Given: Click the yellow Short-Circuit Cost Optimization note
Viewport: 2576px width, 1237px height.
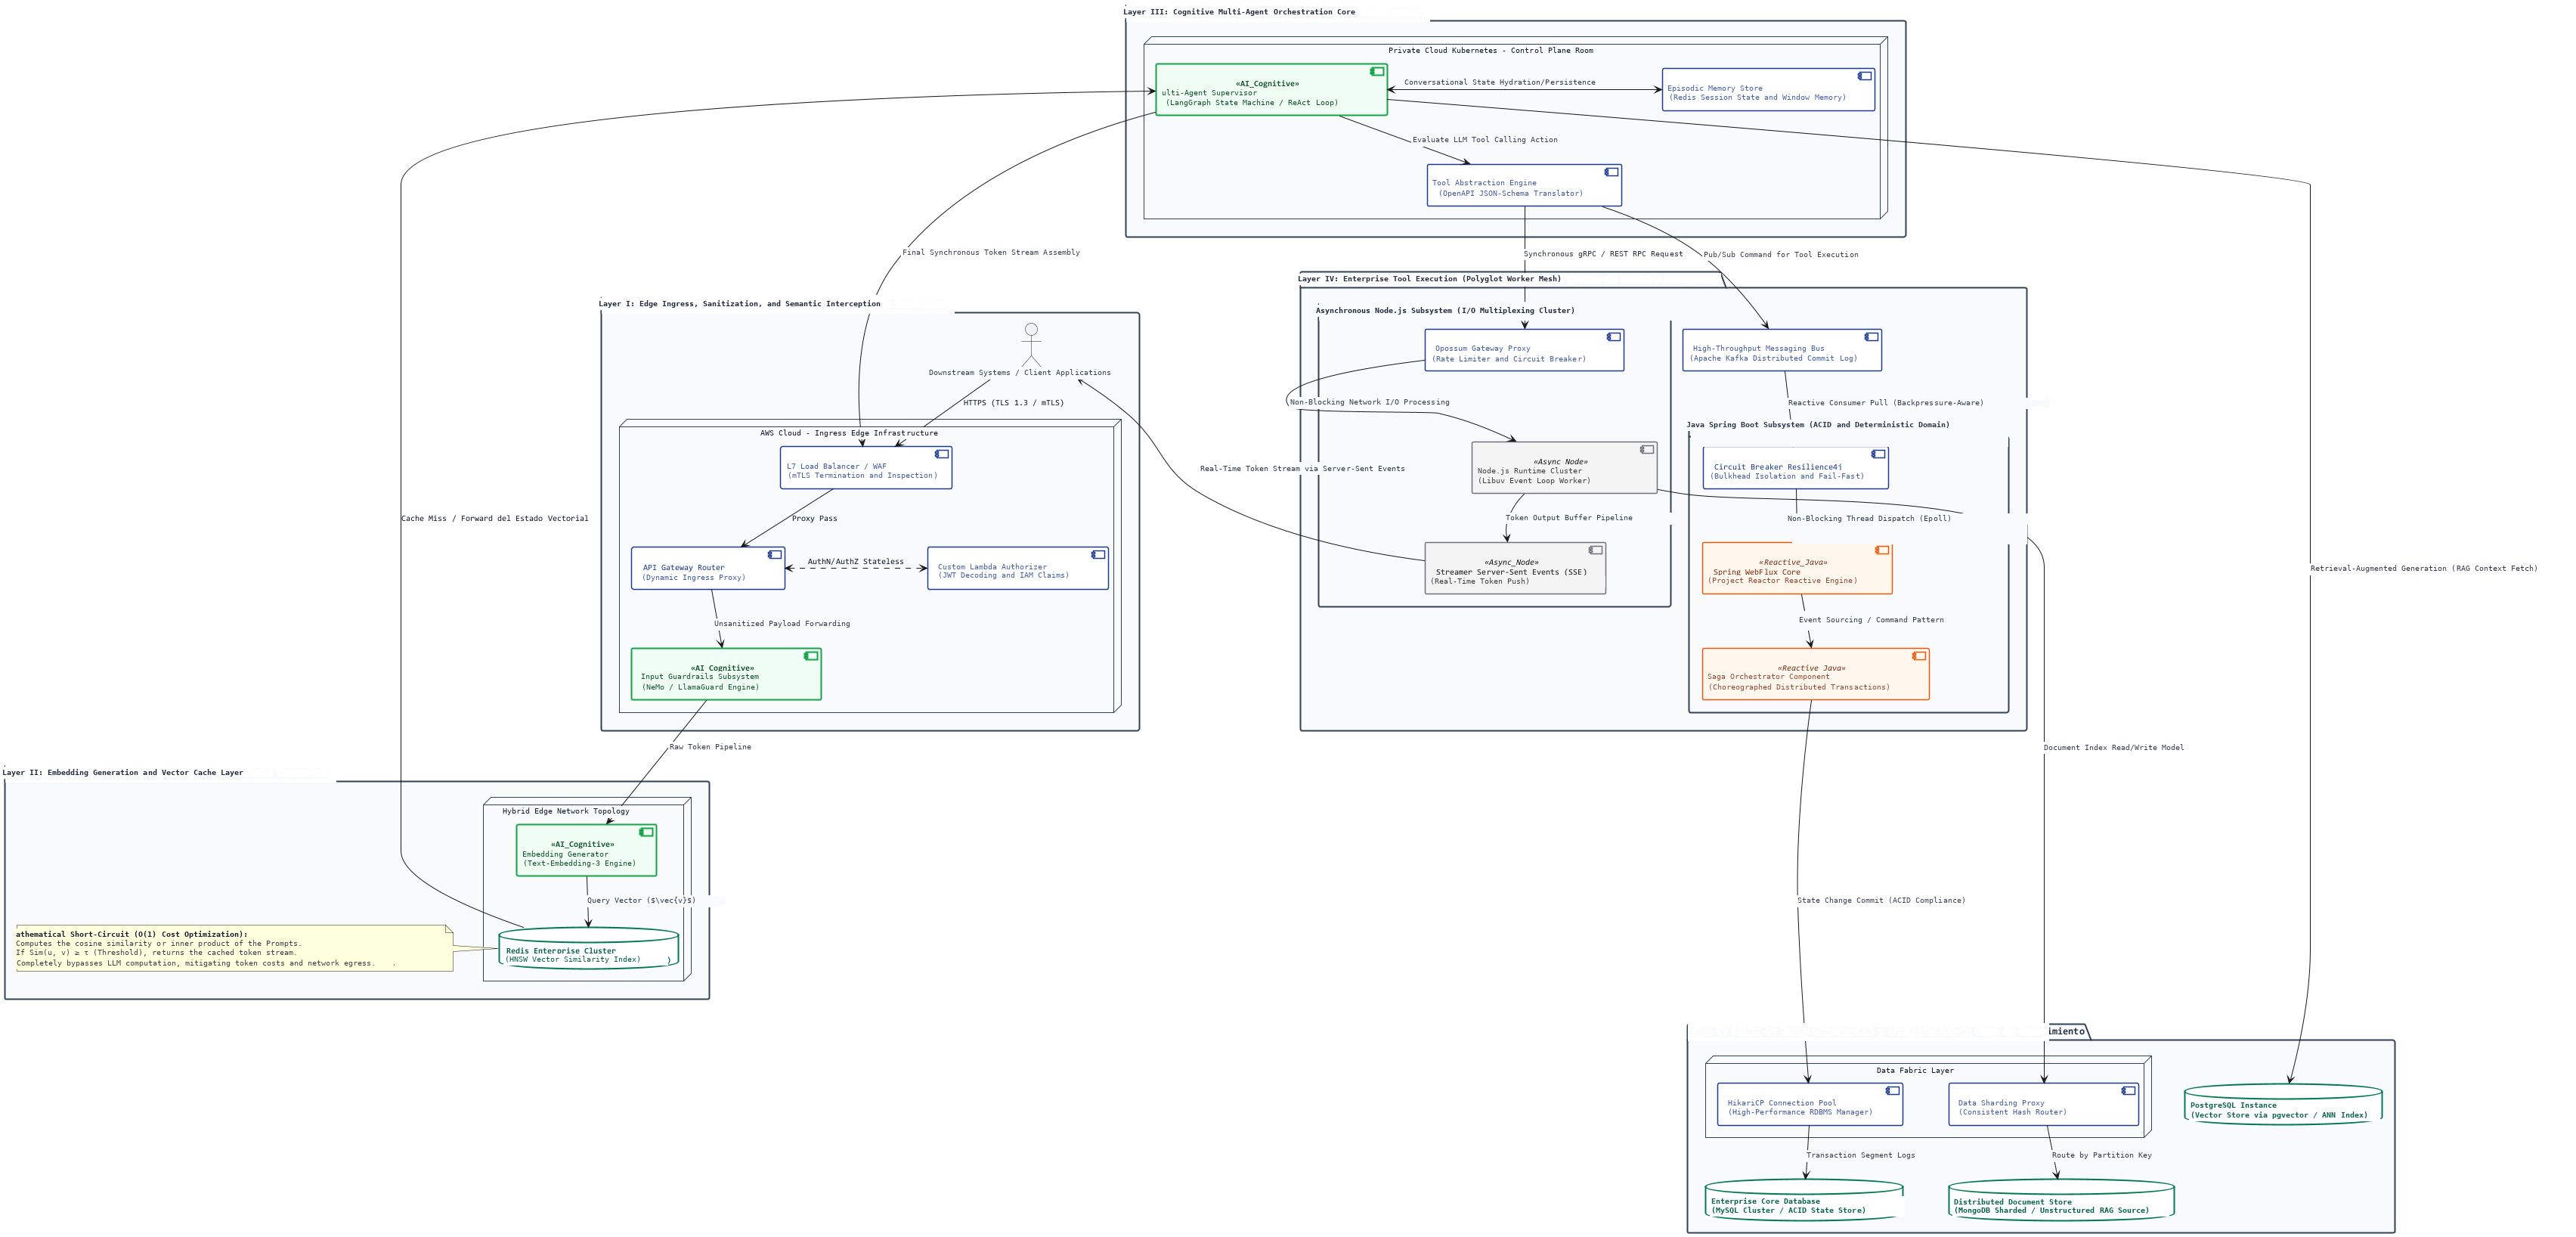Looking at the screenshot, I should pos(235,948).
